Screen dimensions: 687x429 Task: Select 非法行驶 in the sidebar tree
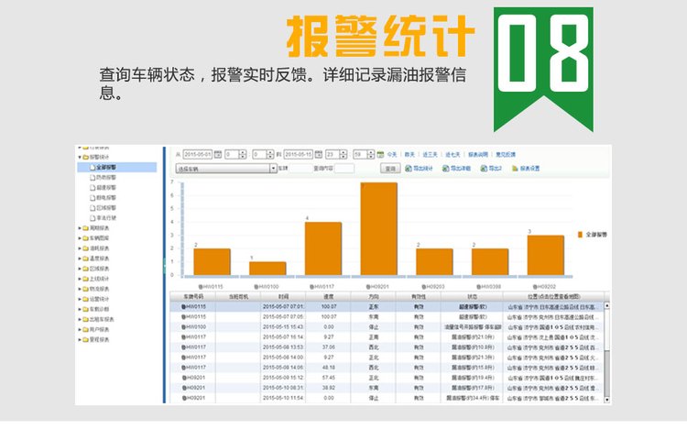(107, 218)
